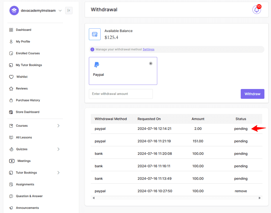
Task: Click the Announcements megaphone icon
Action: coord(11,208)
